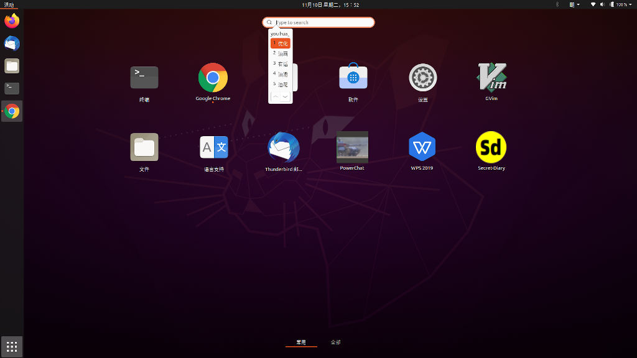
Task: Click the 100 % battery percentage text
Action: point(621,4)
